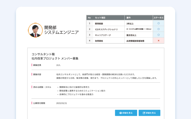Image resolution: width=191 pixels, height=119 pixels.
Task: Click the コンサルタント職 heading
Action: click(x=43, y=54)
